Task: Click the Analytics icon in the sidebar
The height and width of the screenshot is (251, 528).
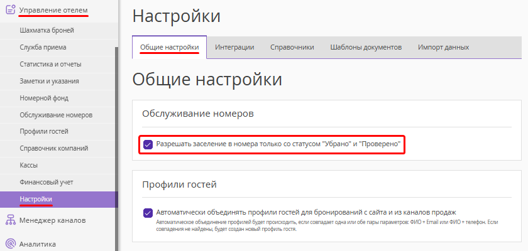Action: coord(11,243)
